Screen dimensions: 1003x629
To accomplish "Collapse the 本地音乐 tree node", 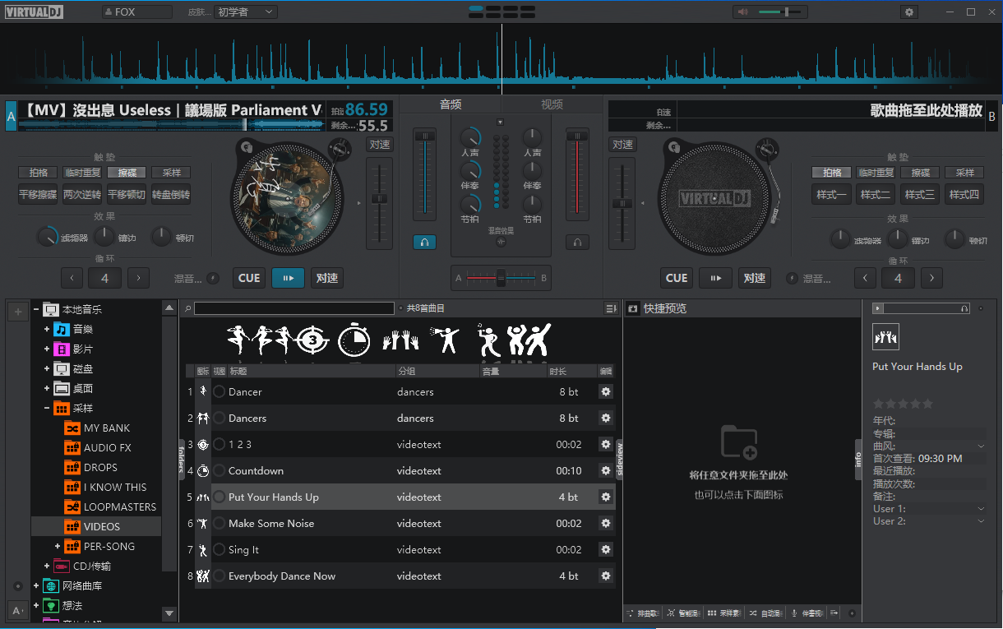I will (37, 310).
